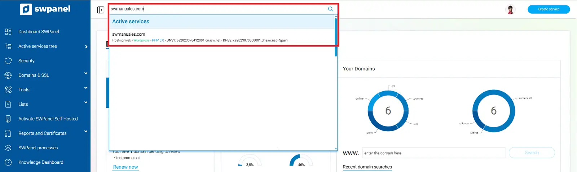Viewport: 577px width, 172px height.
Task: Click the Tools wrench icon
Action: point(8,90)
